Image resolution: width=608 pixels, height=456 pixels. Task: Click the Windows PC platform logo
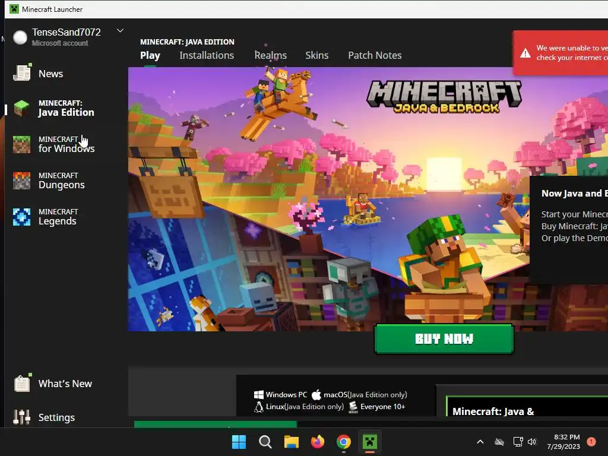pos(259,395)
